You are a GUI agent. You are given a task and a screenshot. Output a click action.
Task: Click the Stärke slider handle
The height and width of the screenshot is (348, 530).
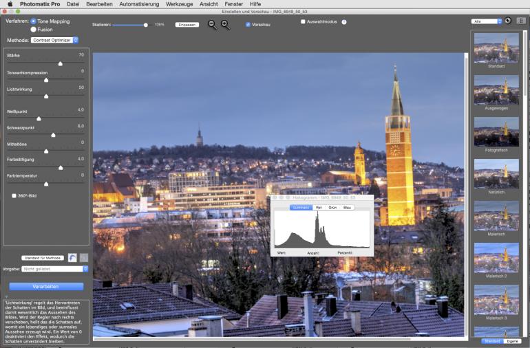tap(60, 63)
